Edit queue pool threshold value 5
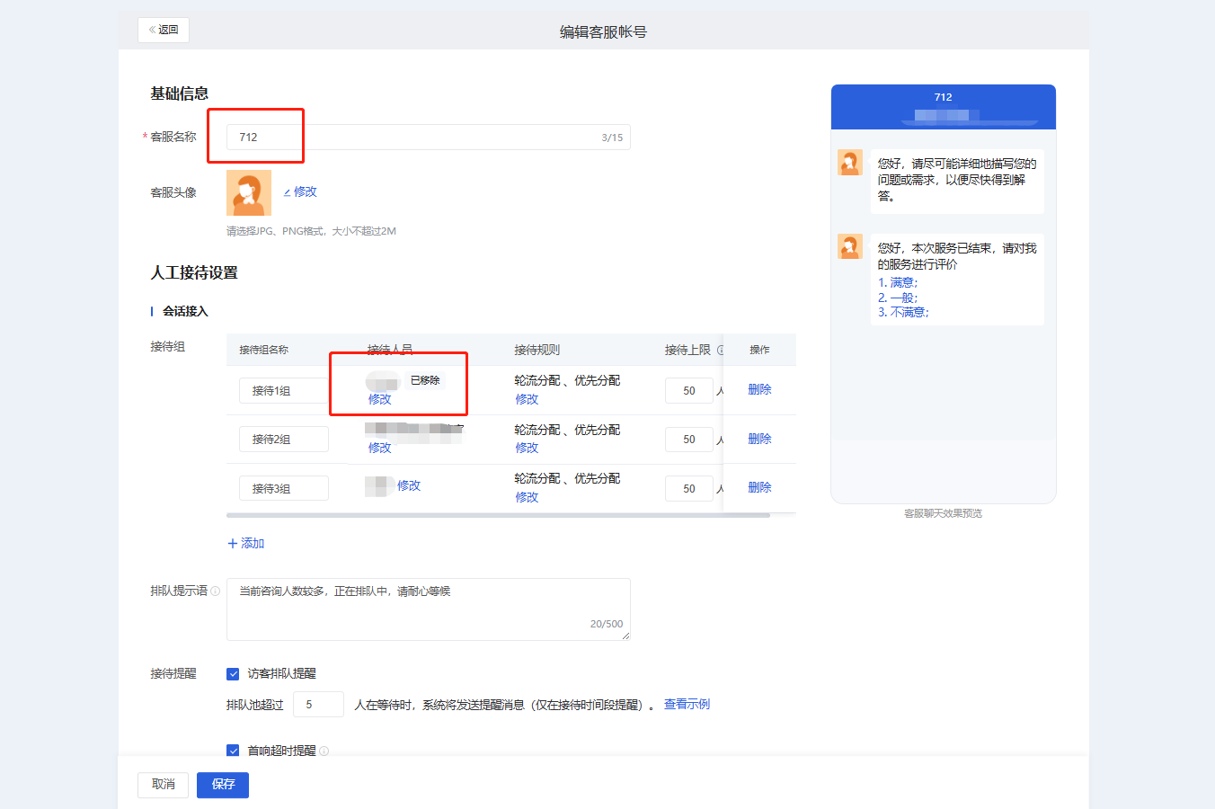Screen dimensions: 1215x809 [x=318, y=705]
